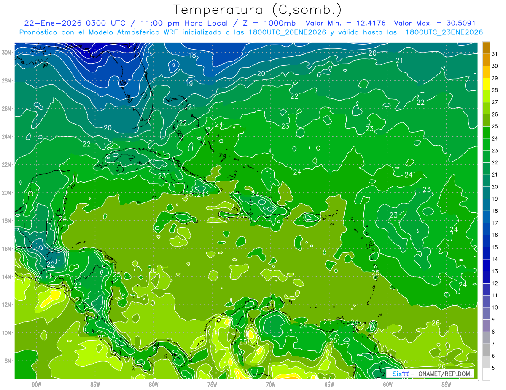Click the 70W longitude axis label

tap(271, 385)
